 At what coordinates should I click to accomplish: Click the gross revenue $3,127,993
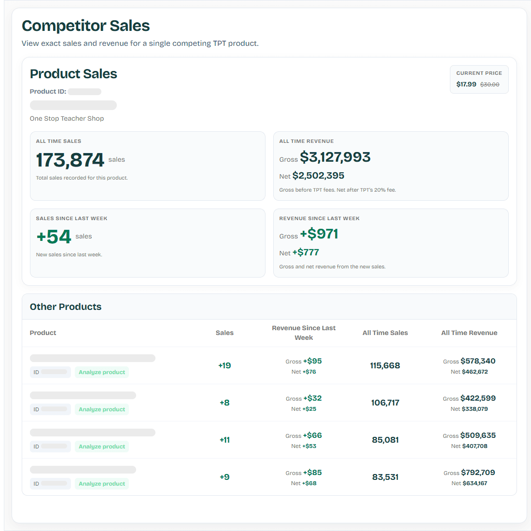335,157
